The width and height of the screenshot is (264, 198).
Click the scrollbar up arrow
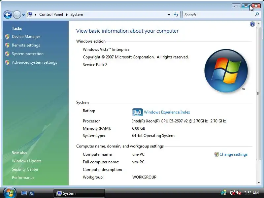click(x=259, y=24)
